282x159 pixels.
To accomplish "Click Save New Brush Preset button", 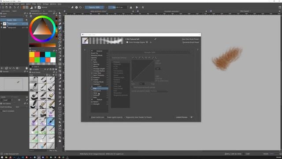I will [x=190, y=39].
